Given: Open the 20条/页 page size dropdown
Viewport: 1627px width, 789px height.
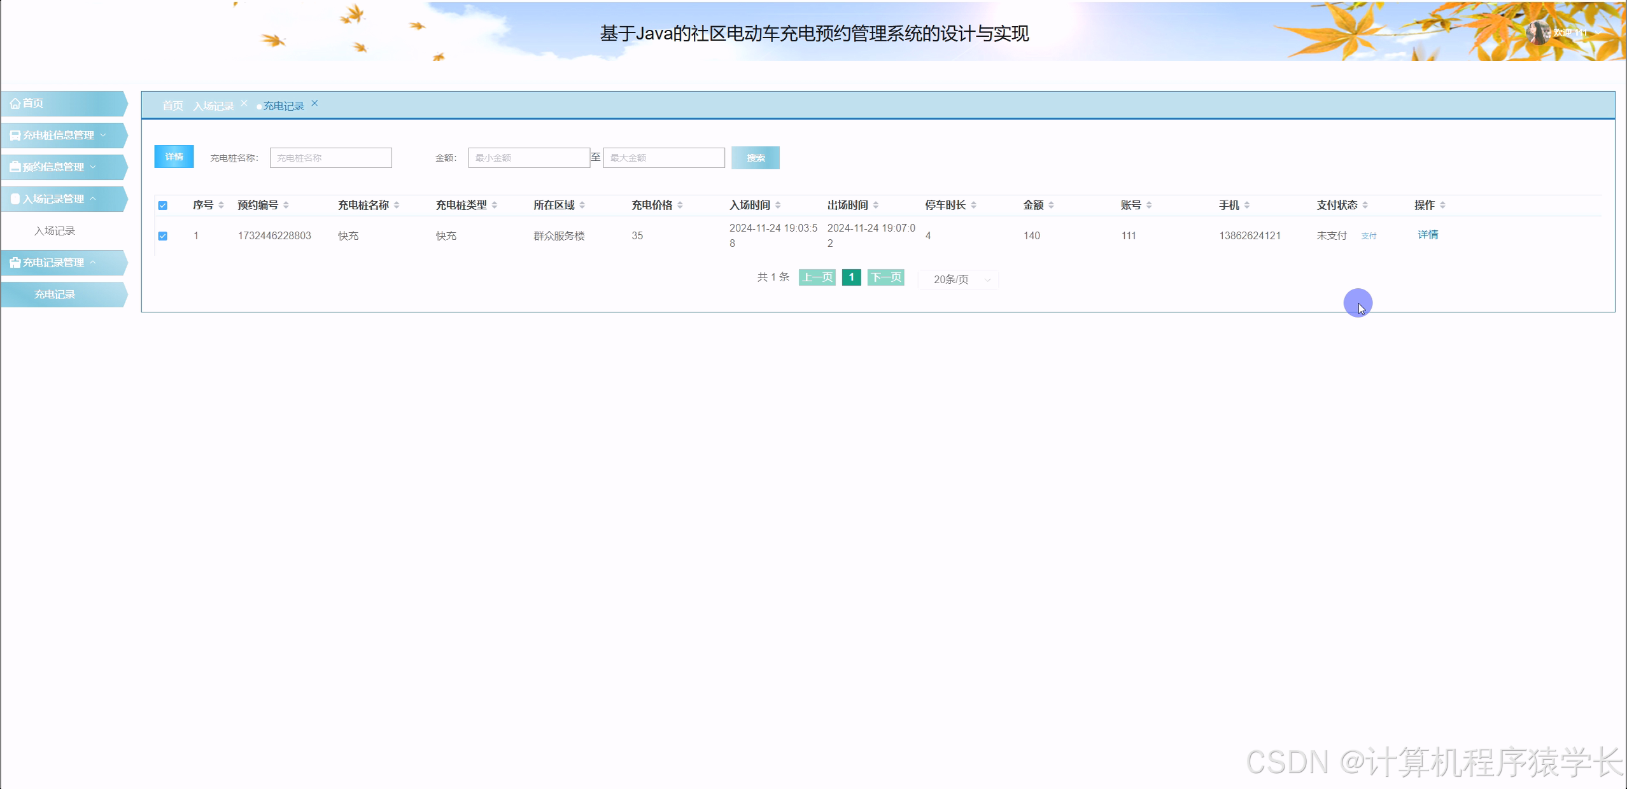Looking at the screenshot, I should pyautogui.click(x=957, y=279).
